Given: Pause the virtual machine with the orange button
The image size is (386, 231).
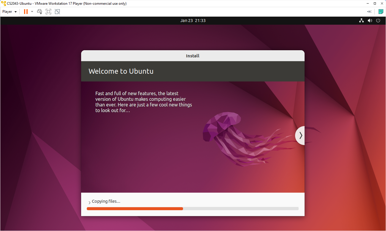Looking at the screenshot, I should tap(26, 12).
